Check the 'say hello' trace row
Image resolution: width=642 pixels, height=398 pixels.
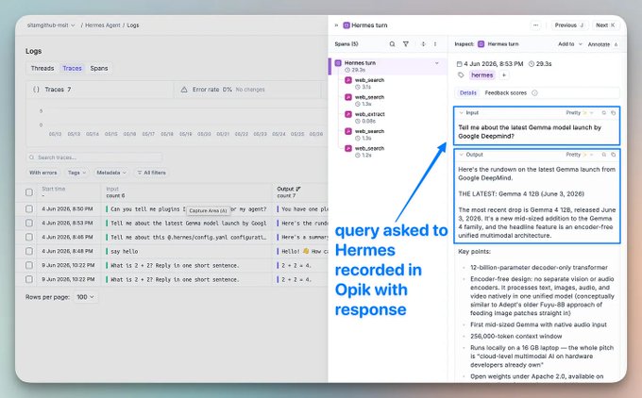pyautogui.click(x=29, y=252)
